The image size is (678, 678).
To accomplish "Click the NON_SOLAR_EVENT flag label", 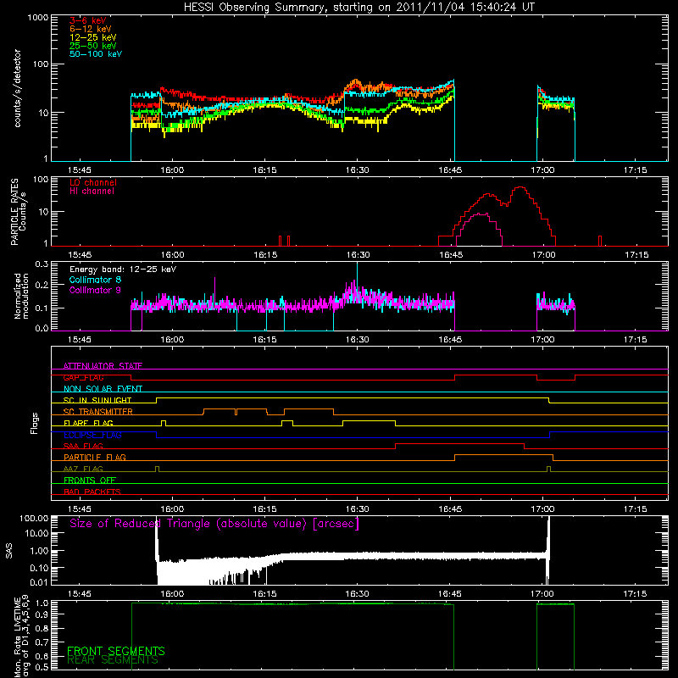I will point(103,389).
